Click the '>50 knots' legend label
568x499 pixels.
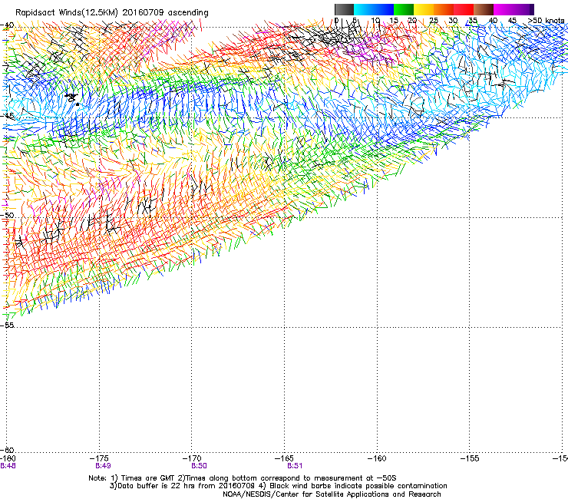(546, 21)
